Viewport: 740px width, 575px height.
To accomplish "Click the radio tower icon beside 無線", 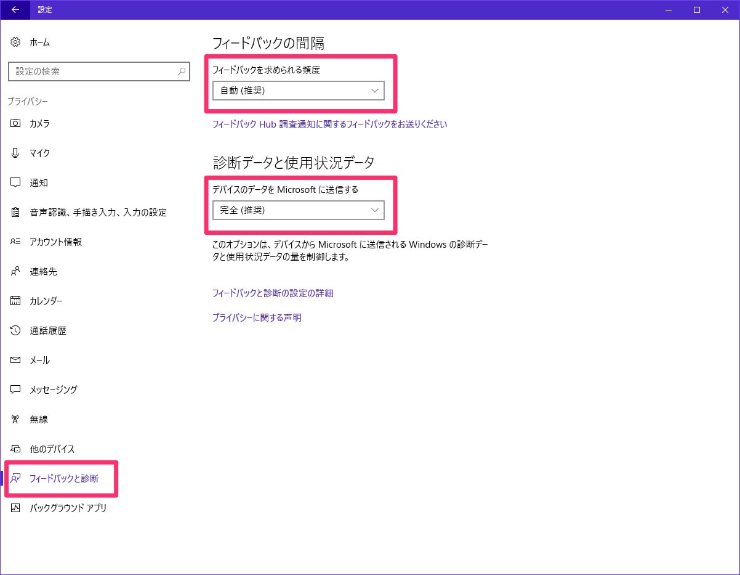I will [x=16, y=419].
